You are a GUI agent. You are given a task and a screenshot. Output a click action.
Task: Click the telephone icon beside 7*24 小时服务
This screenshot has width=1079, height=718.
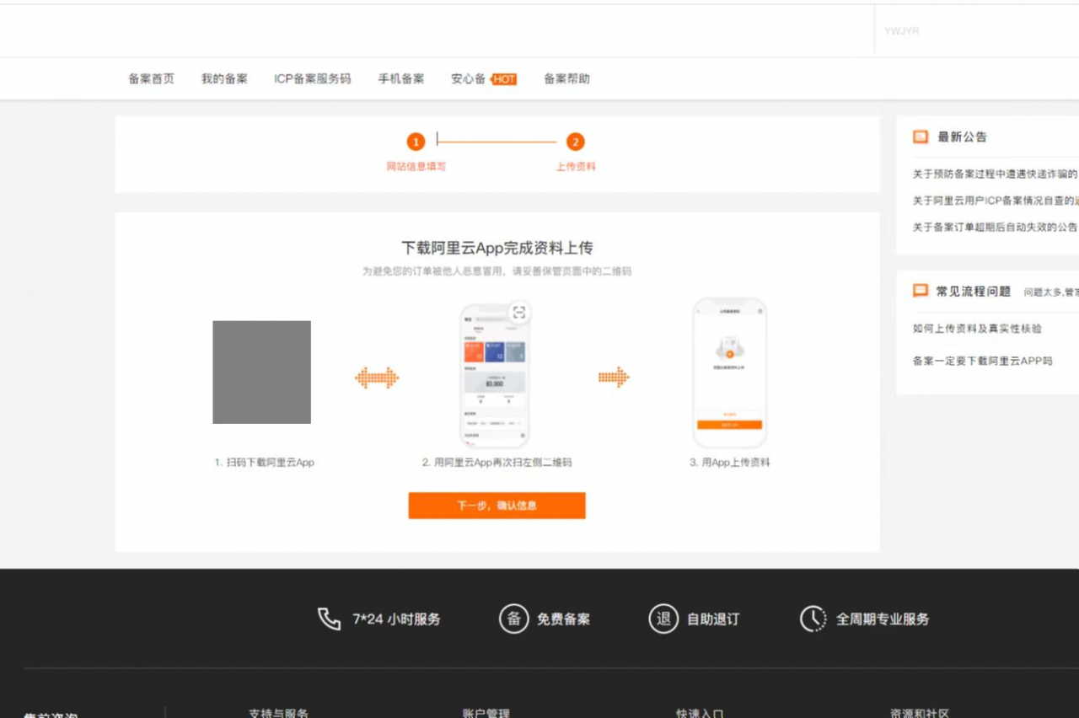point(329,619)
